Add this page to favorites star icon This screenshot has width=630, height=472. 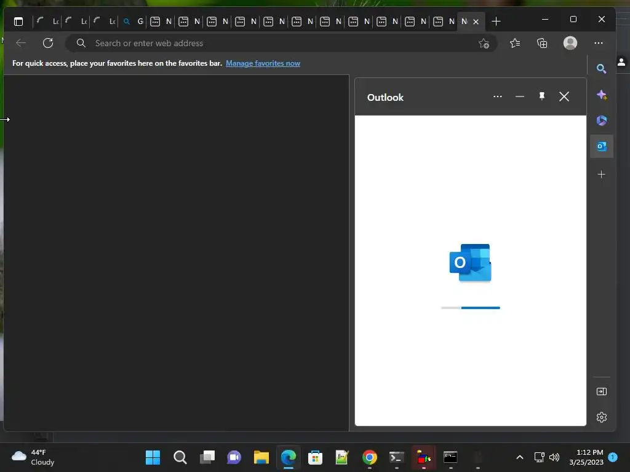[484, 43]
